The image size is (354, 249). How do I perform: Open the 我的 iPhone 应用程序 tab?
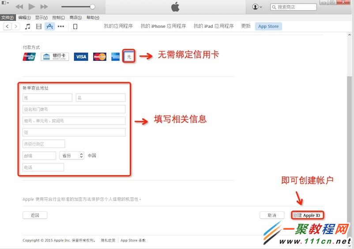(x=163, y=26)
